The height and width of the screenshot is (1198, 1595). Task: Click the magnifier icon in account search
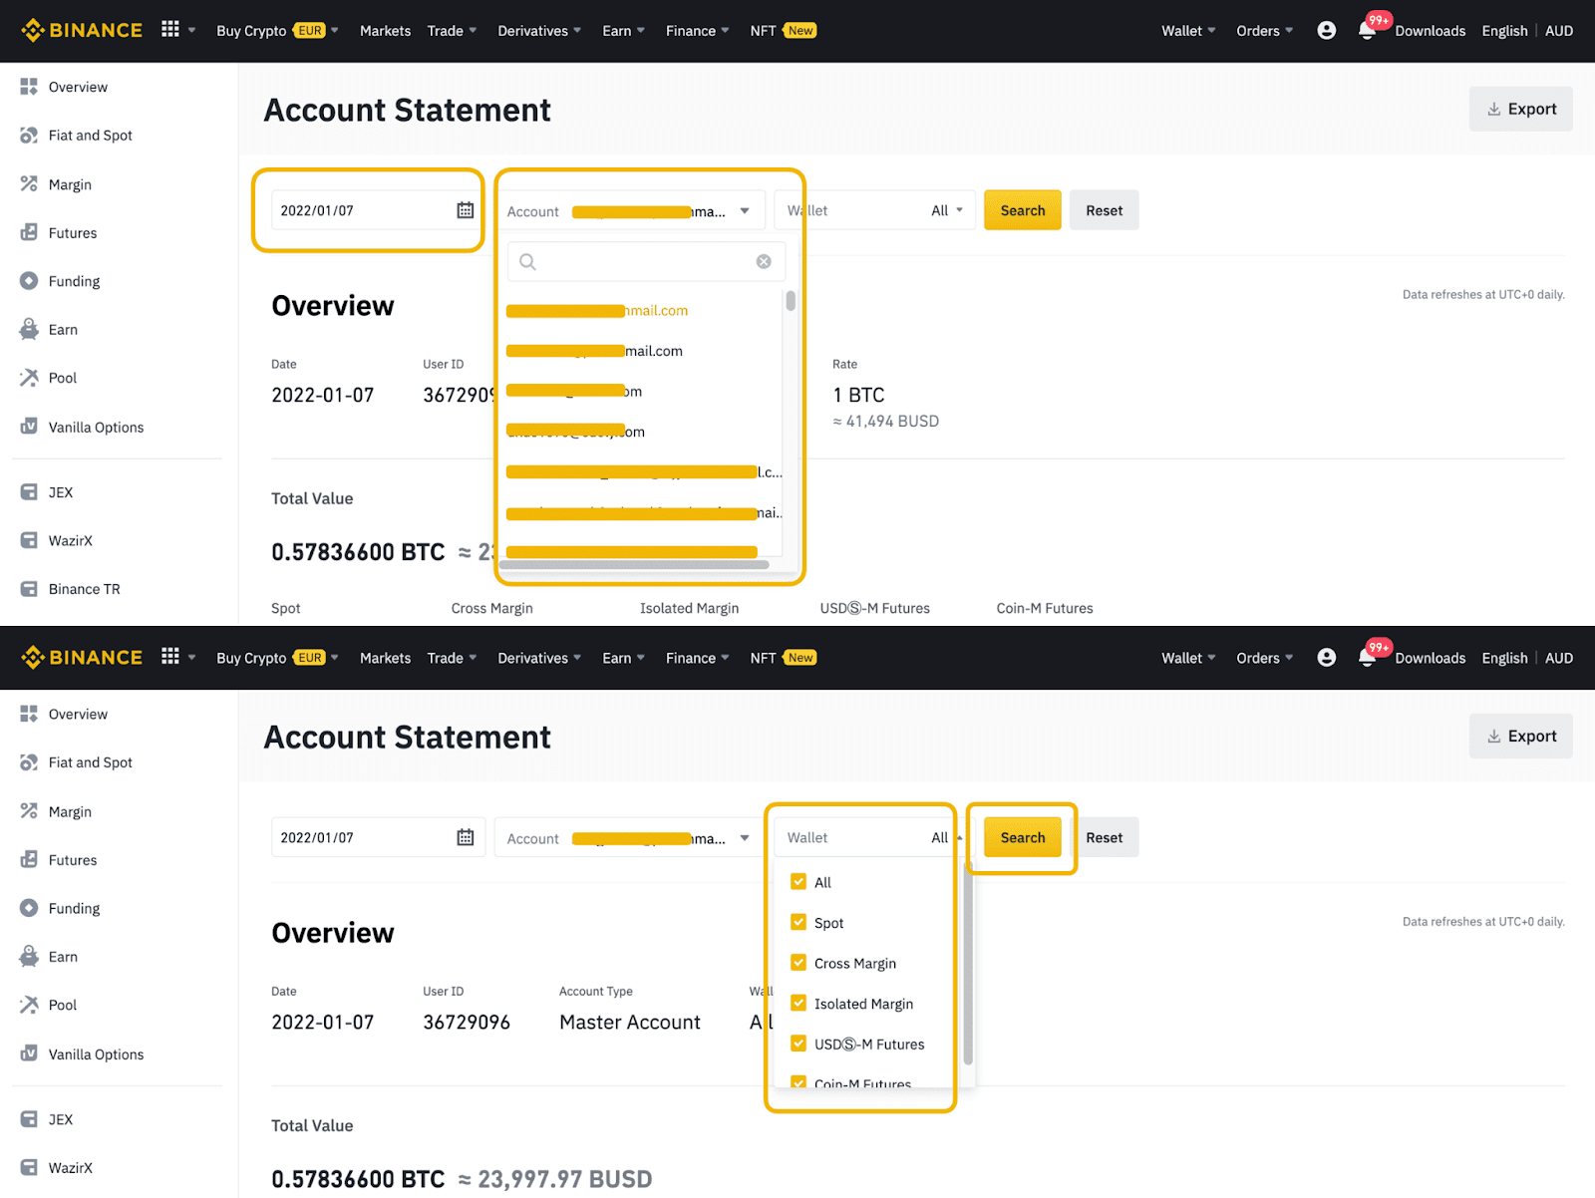(x=528, y=261)
